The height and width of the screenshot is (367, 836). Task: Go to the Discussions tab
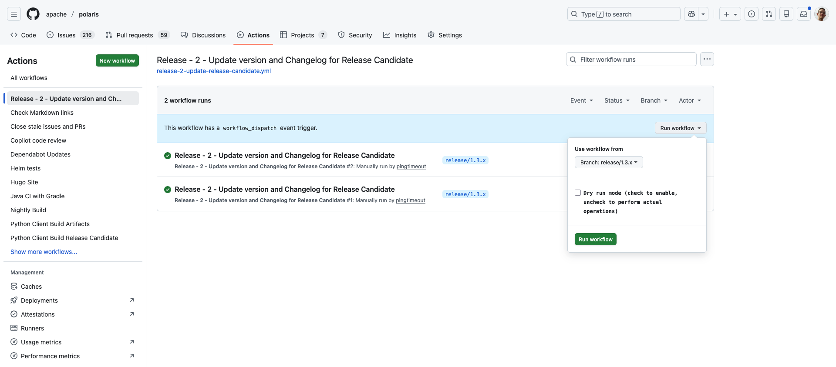[x=203, y=35]
